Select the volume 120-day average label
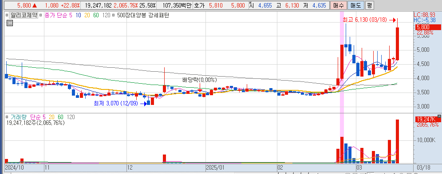The height and width of the screenshot is (174, 442). [x=71, y=116]
